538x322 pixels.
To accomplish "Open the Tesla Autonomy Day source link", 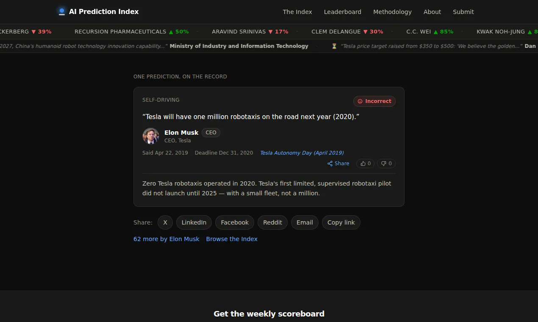I will pyautogui.click(x=302, y=153).
